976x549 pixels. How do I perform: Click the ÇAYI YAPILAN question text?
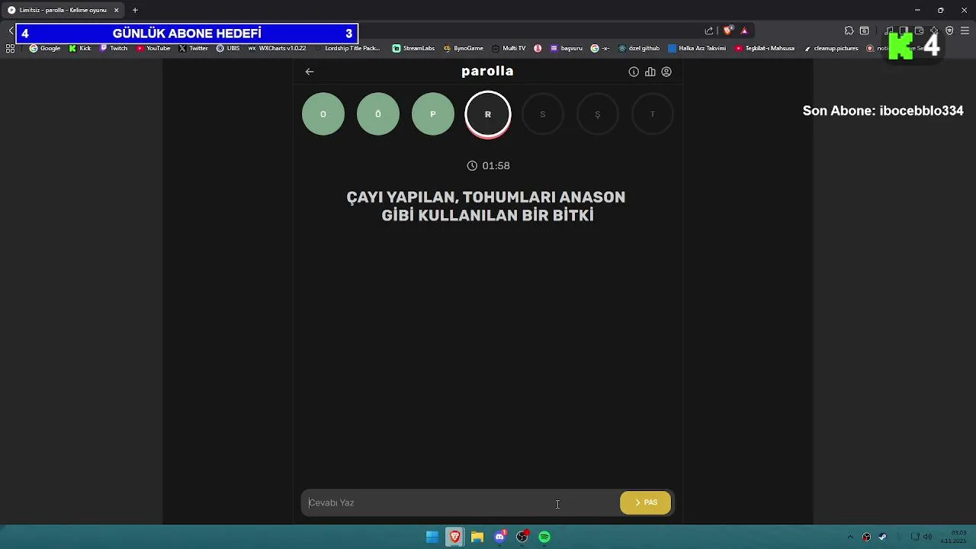486,206
